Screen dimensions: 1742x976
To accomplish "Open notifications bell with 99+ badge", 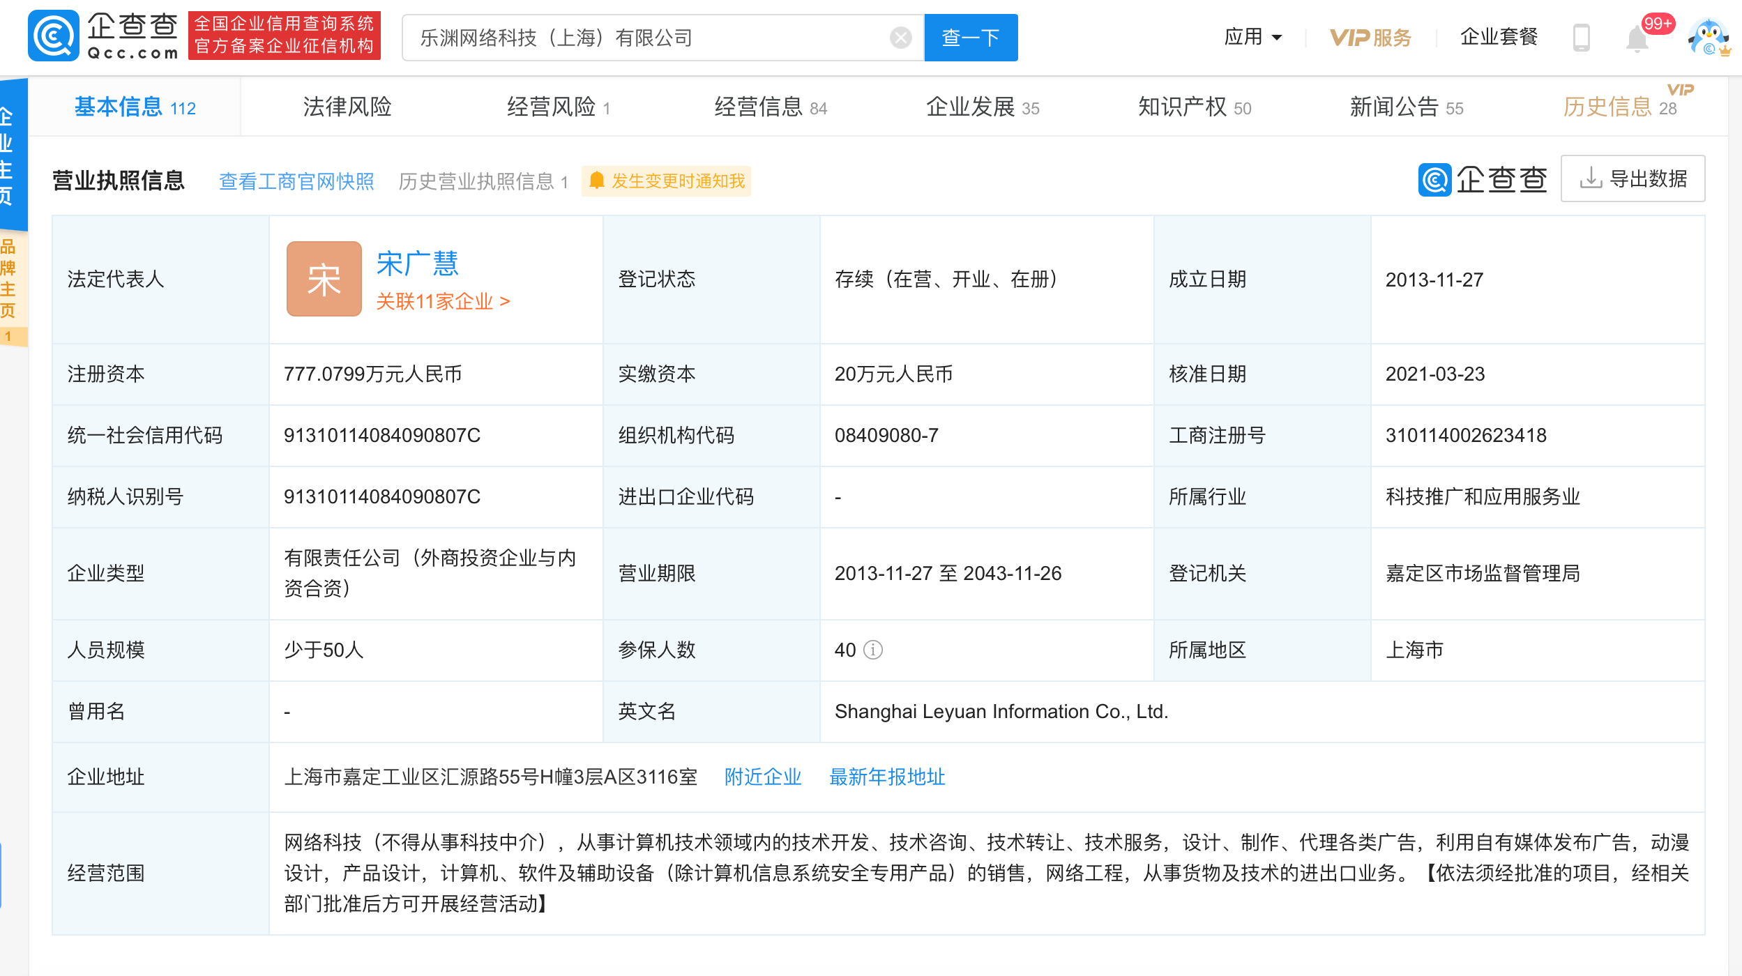I will [x=1637, y=38].
